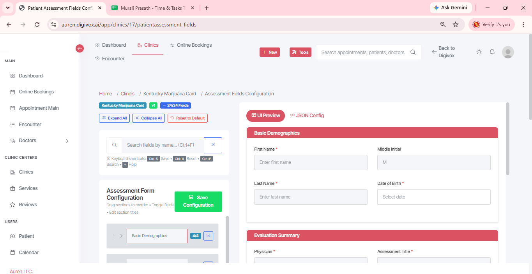Image resolution: width=532 pixels, height=274 pixels.
Task: Switch to the JSON Config tab
Action: [307, 116]
